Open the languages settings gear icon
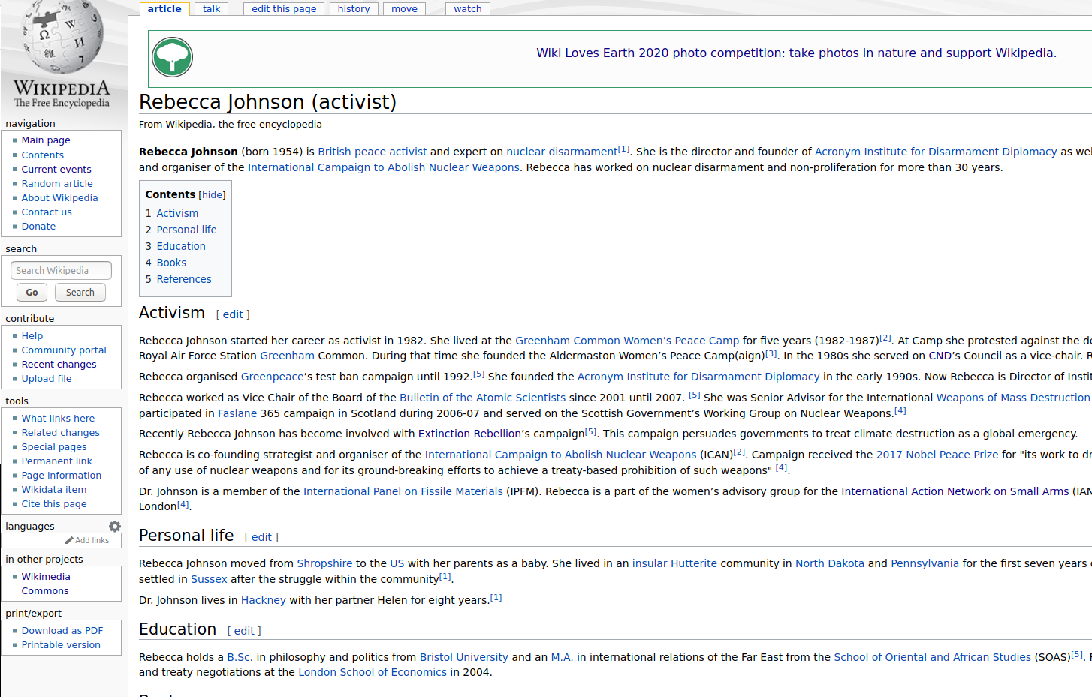 115,527
